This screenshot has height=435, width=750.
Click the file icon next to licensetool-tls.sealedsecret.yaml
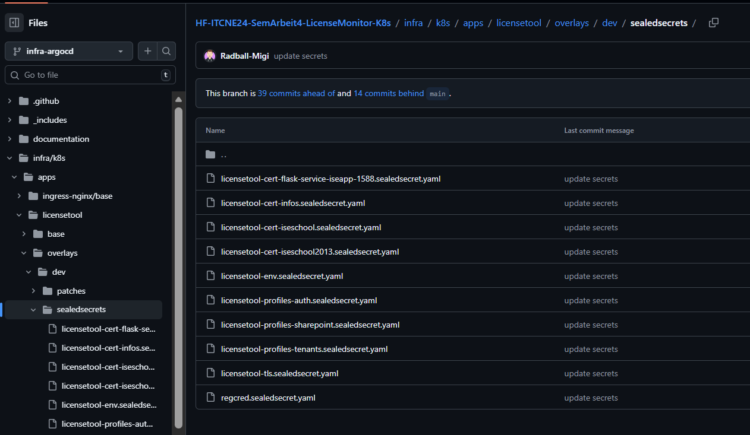click(x=210, y=373)
